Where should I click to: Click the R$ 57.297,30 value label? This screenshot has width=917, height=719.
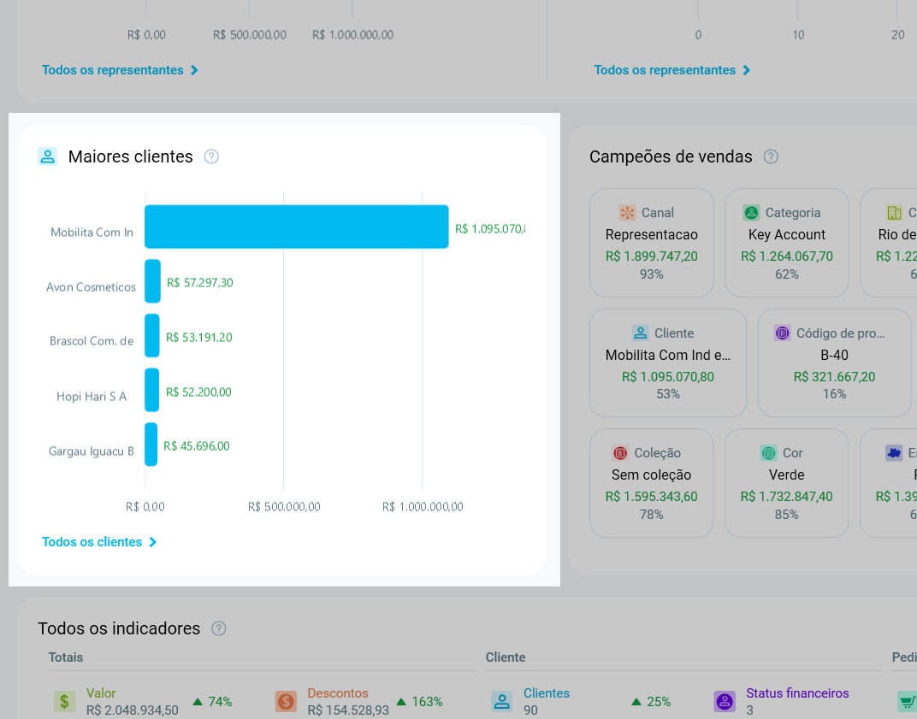click(200, 283)
